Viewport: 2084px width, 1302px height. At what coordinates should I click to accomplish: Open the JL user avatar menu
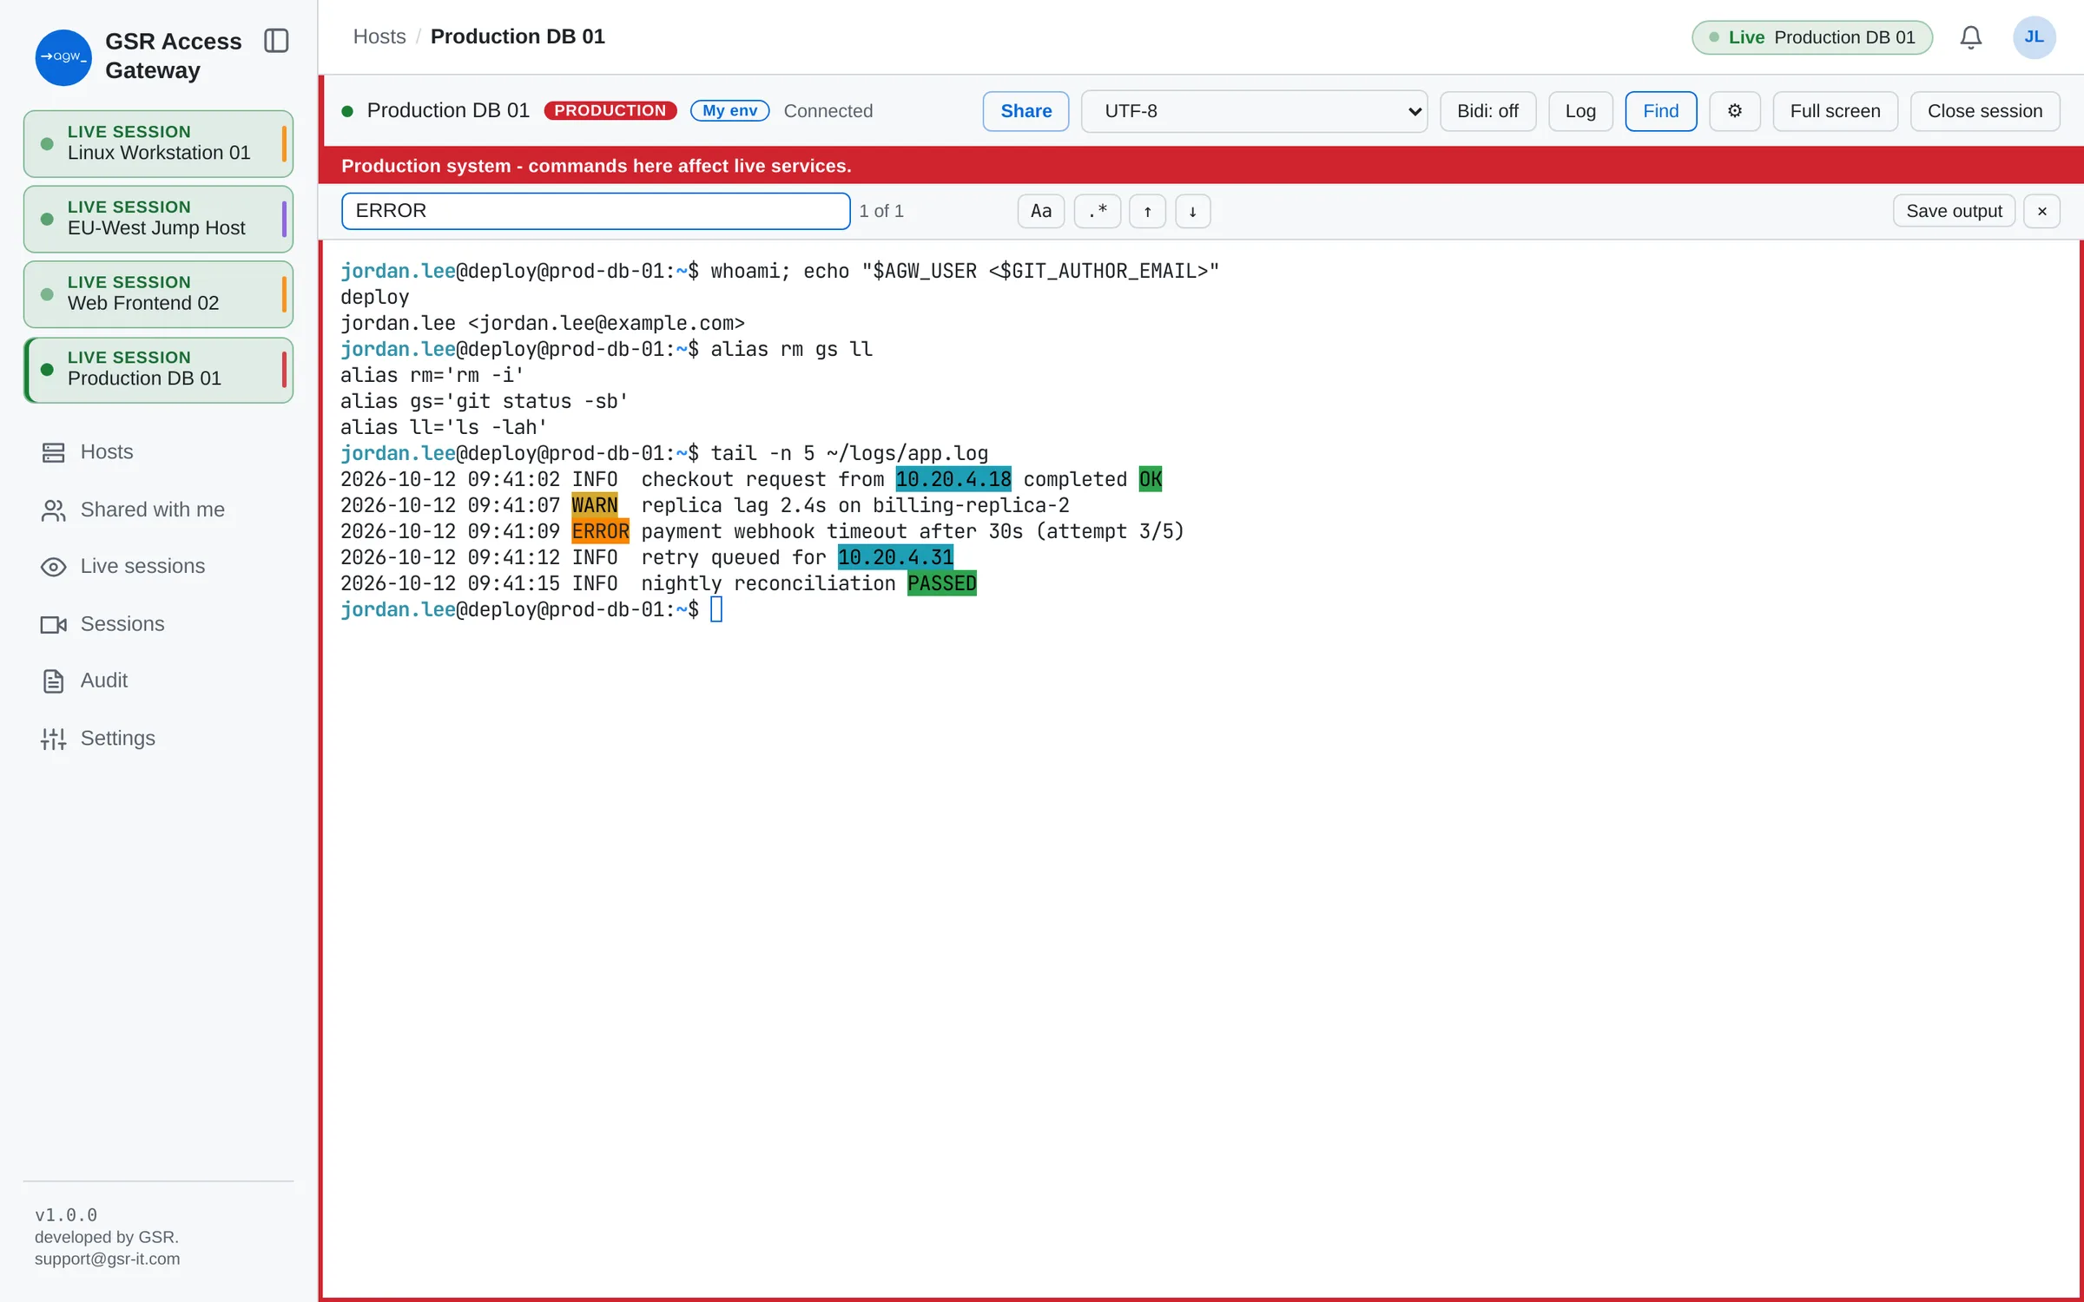tap(2034, 37)
